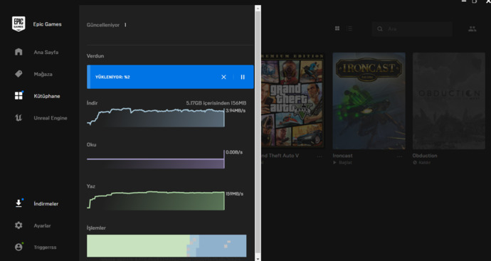Click the 3.94MB/s download speed value
Screen dimensions: 491x261
(236, 110)
